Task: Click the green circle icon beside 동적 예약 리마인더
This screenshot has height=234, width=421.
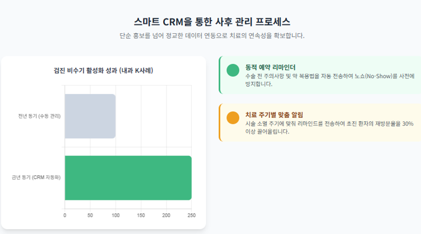Action: (233, 70)
